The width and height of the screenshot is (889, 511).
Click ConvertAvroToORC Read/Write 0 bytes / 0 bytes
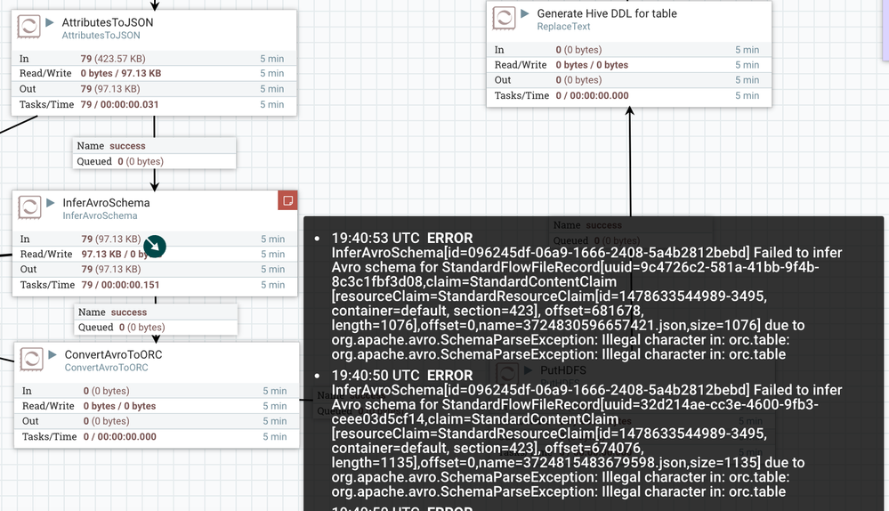119,406
